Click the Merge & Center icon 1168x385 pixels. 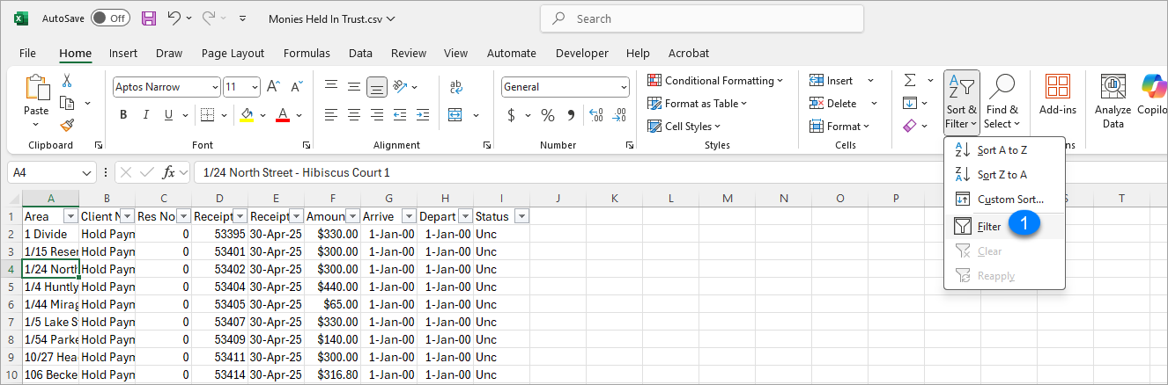[x=455, y=115]
